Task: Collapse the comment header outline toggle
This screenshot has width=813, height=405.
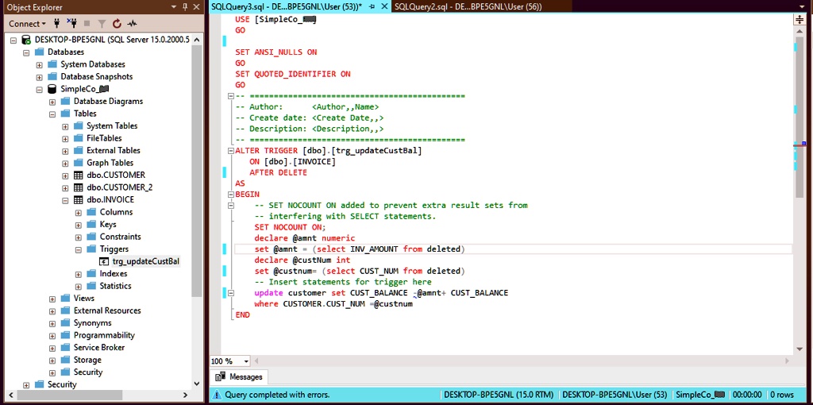Action: 231,96
